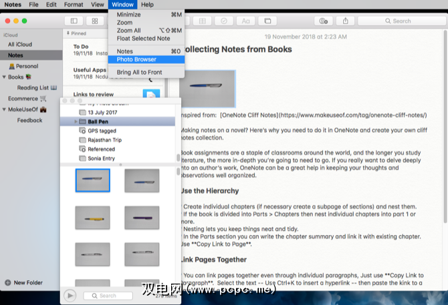Add a checklist to note

(224, 21)
